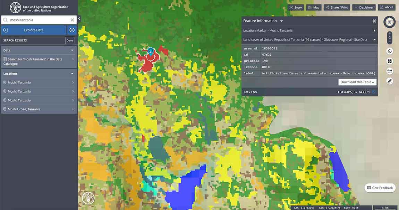Select Moshi Urban, Tanzania location result

(38, 109)
